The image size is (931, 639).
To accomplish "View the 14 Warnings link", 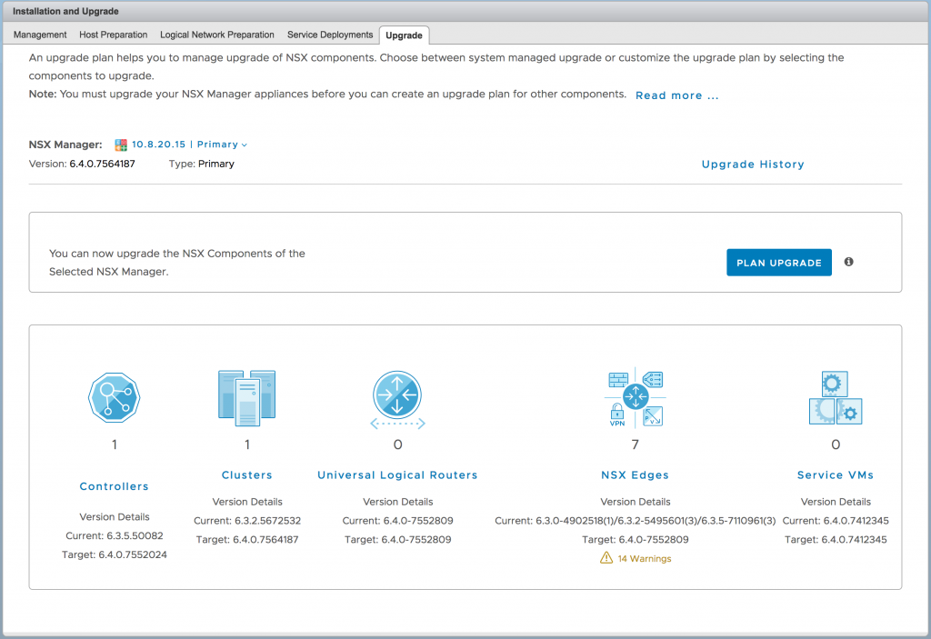I will point(644,558).
